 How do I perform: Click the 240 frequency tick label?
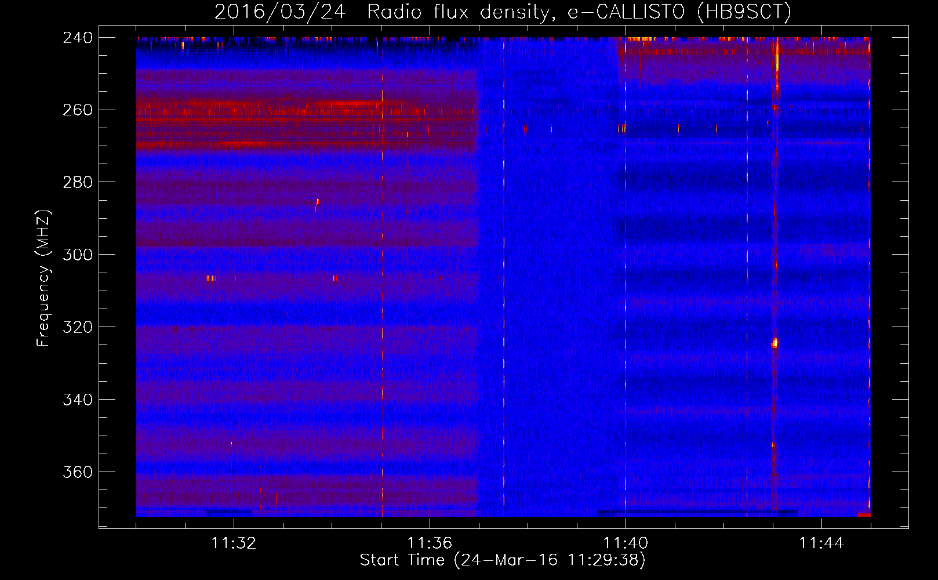[x=78, y=37]
